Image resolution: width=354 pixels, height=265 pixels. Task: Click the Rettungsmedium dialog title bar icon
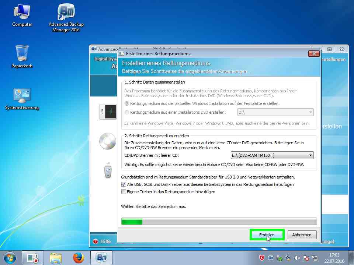pos(121,53)
